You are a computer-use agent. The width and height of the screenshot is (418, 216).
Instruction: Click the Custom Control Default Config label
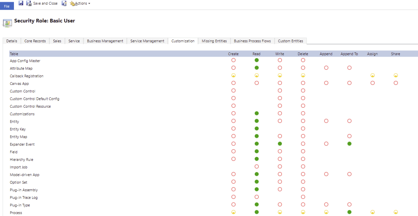click(x=35, y=99)
